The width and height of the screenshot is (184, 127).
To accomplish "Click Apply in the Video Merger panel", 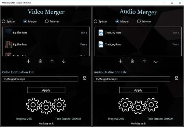I will 46,90.
